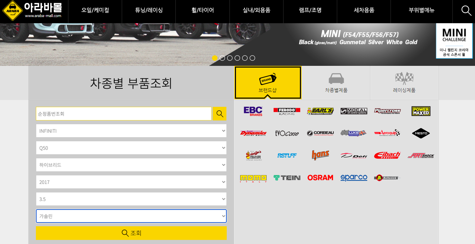Open the OSRAM brand logo
The height and width of the screenshot is (244, 475).
click(320, 177)
